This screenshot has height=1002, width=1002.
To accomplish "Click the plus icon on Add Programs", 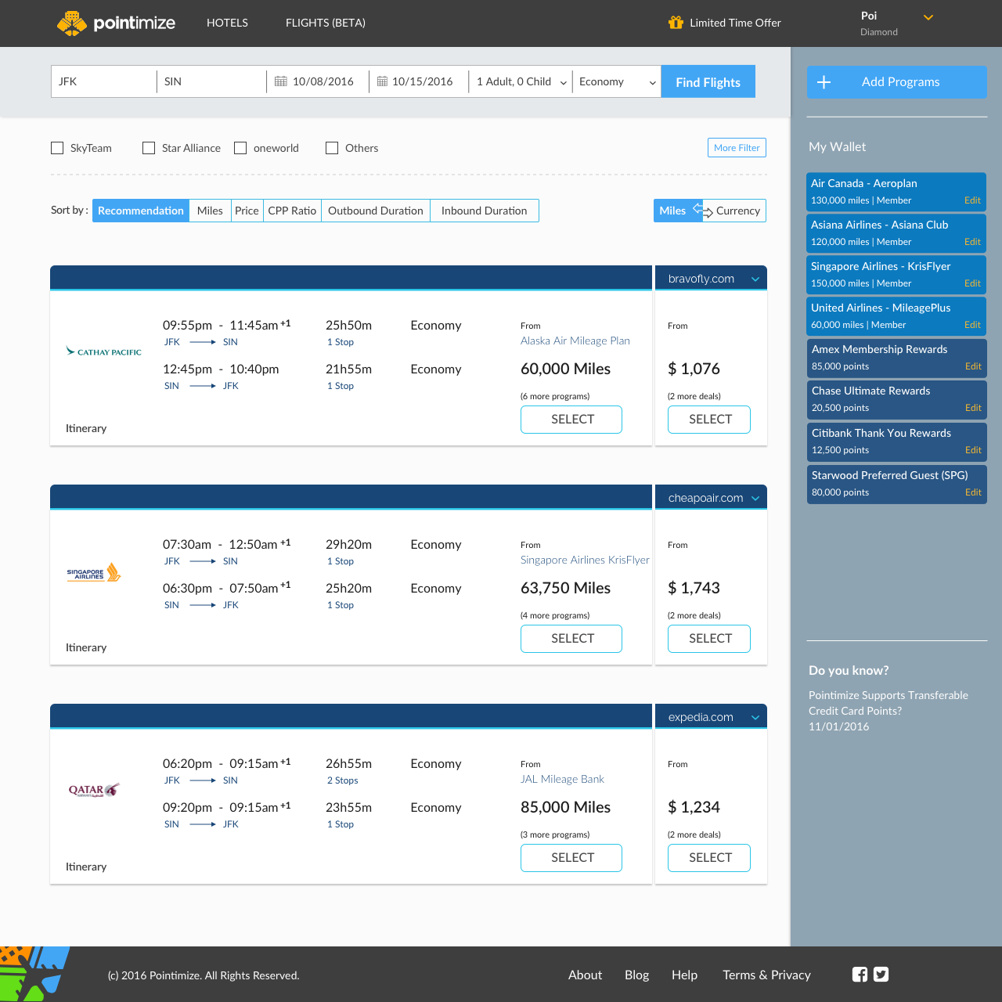I will point(824,82).
